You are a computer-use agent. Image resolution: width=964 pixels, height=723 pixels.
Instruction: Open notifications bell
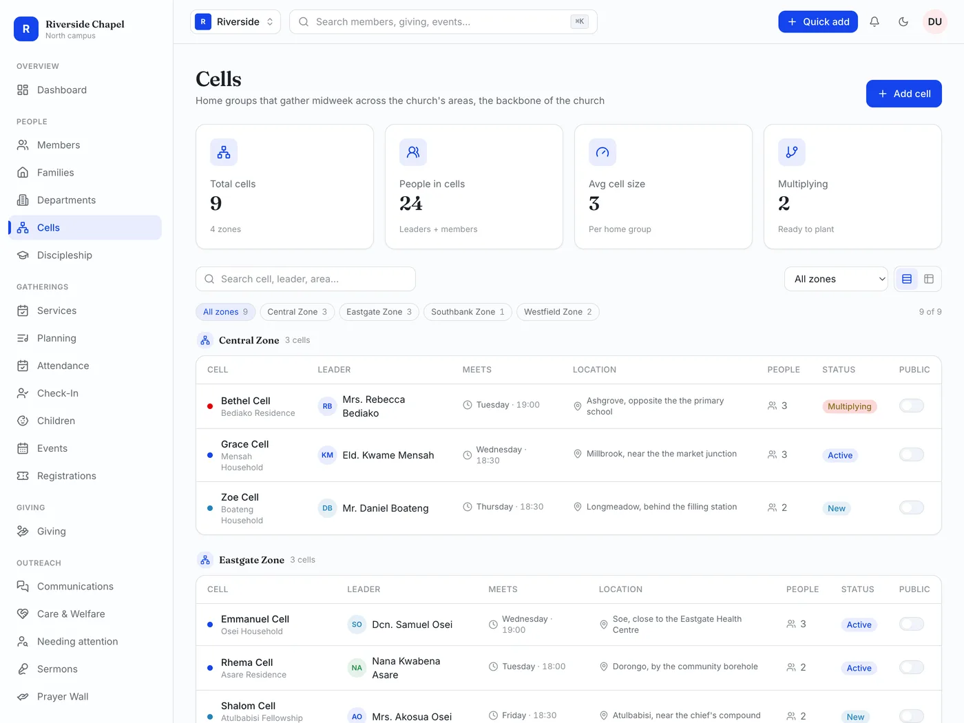874,22
